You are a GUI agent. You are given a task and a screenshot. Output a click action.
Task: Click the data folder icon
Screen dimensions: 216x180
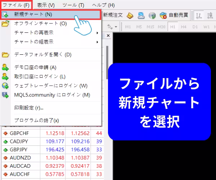5,55
